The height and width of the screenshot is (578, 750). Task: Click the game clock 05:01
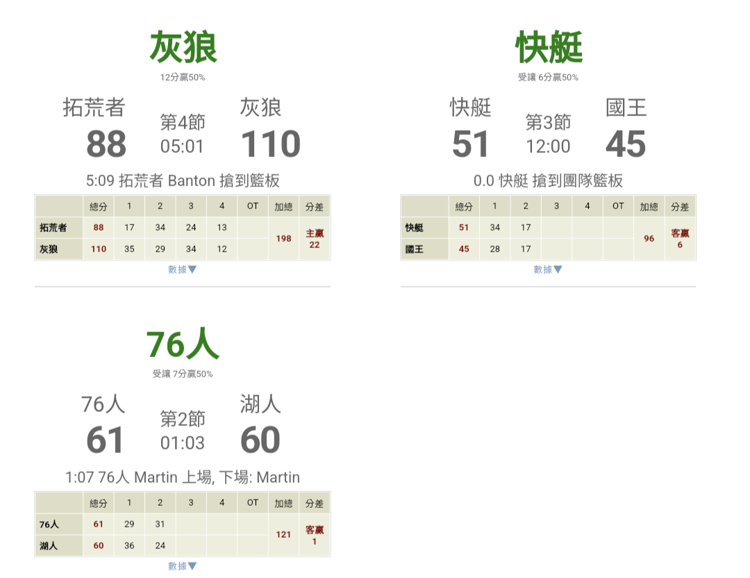(x=182, y=147)
